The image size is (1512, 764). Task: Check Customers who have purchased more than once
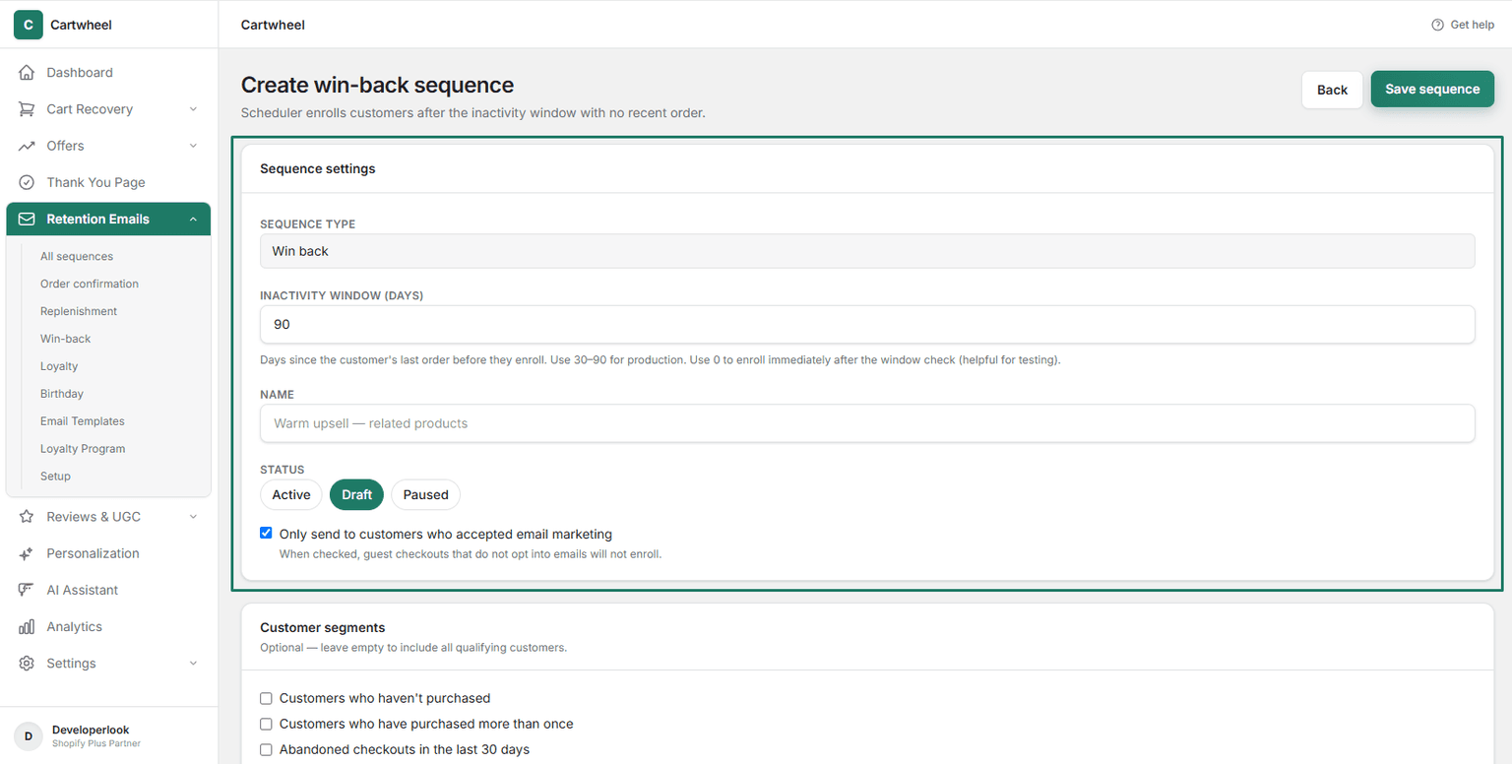(x=266, y=724)
